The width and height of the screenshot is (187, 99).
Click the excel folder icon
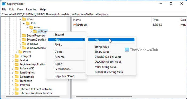[x=31, y=27]
